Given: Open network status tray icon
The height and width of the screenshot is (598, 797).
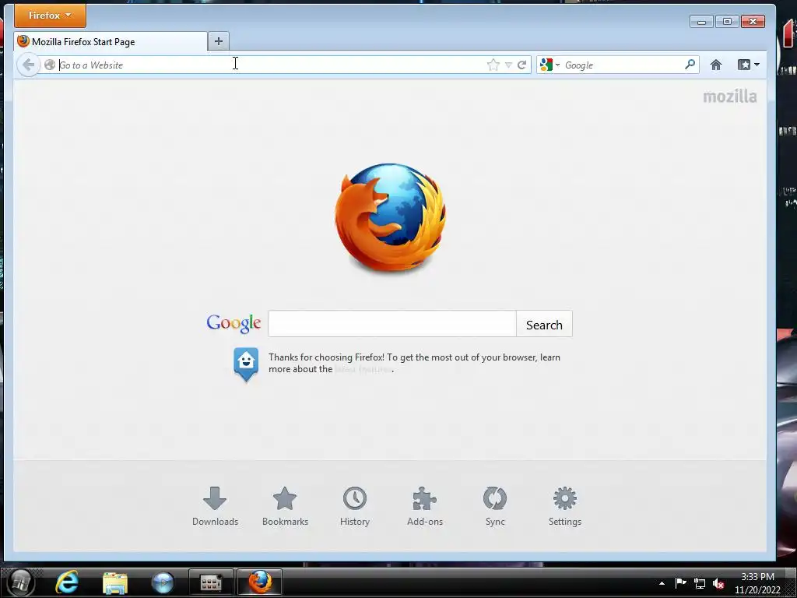Looking at the screenshot, I should coord(700,584).
